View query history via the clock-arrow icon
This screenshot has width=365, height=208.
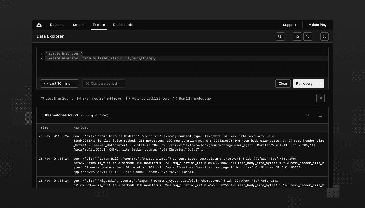click(x=308, y=36)
